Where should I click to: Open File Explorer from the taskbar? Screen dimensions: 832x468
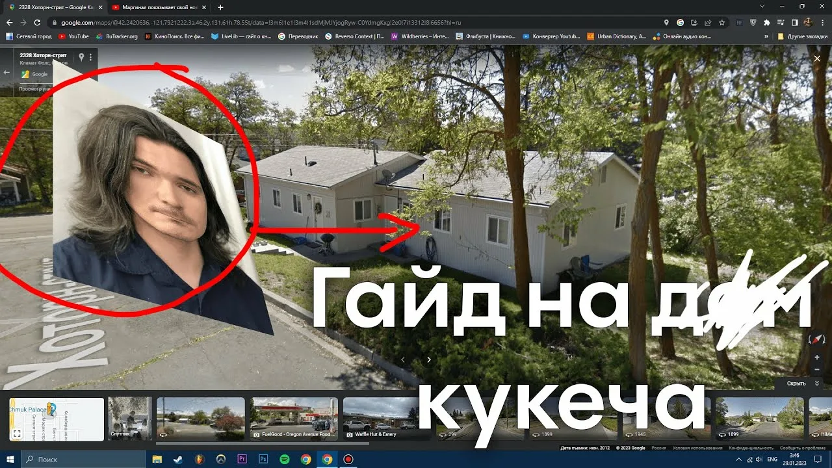tap(157, 460)
